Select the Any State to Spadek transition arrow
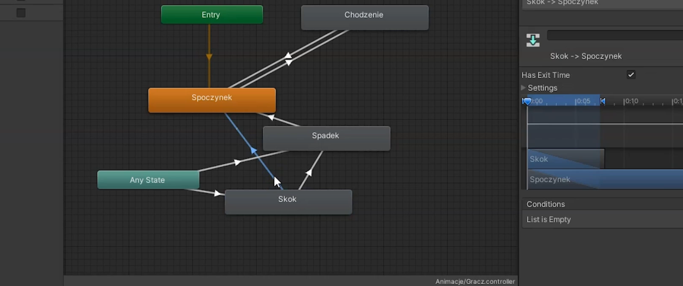Viewport: 683px width, 286px height. pos(237,162)
